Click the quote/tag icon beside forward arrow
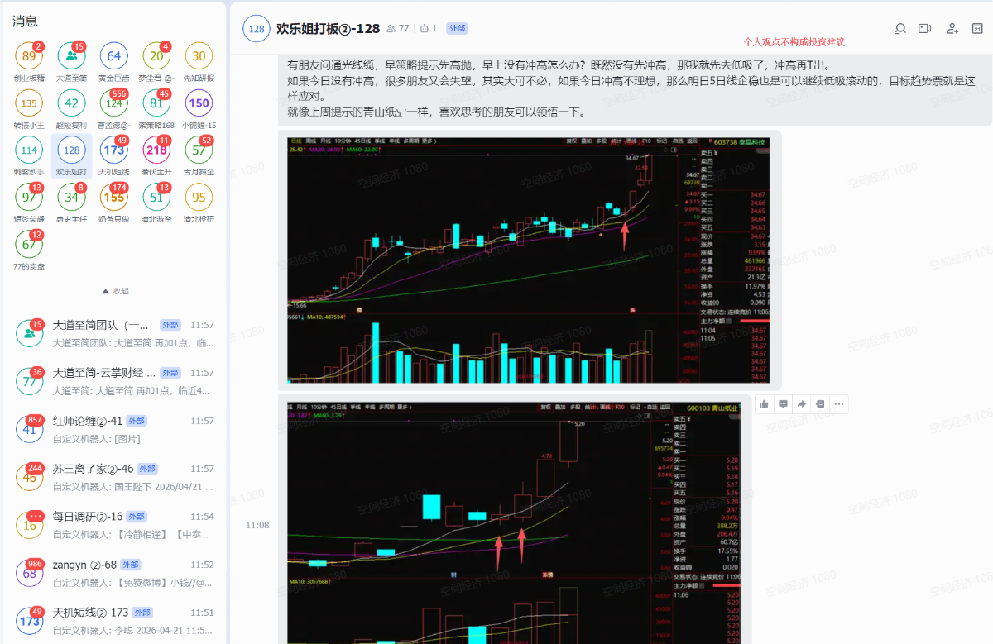 [820, 404]
